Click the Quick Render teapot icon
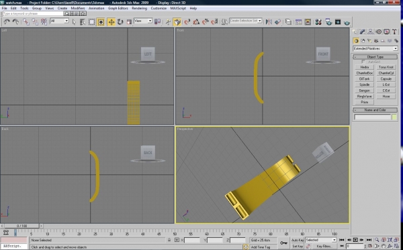 tap(347, 23)
